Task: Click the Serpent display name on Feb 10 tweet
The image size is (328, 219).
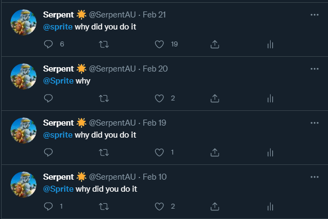Action: click(x=58, y=177)
